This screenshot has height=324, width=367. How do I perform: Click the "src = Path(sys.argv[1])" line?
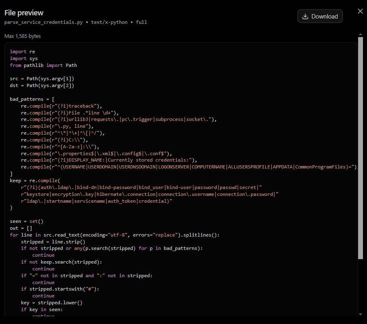click(42, 79)
